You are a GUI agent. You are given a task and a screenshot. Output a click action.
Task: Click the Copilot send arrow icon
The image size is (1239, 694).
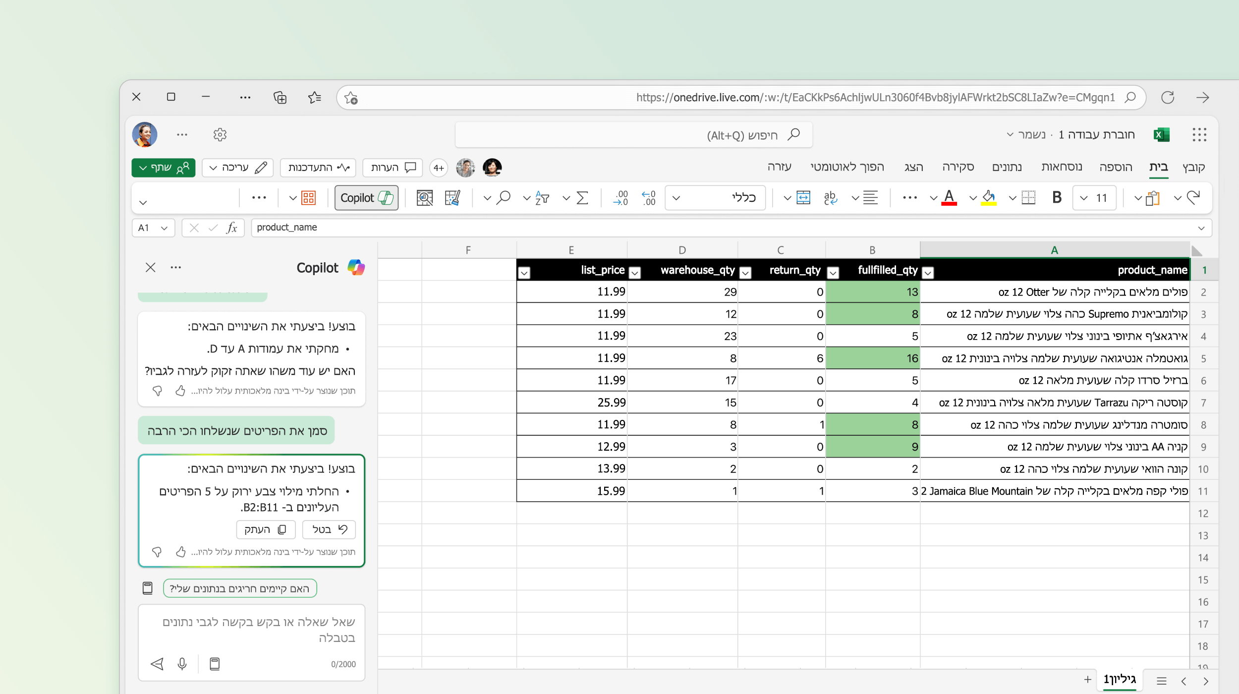[157, 664]
